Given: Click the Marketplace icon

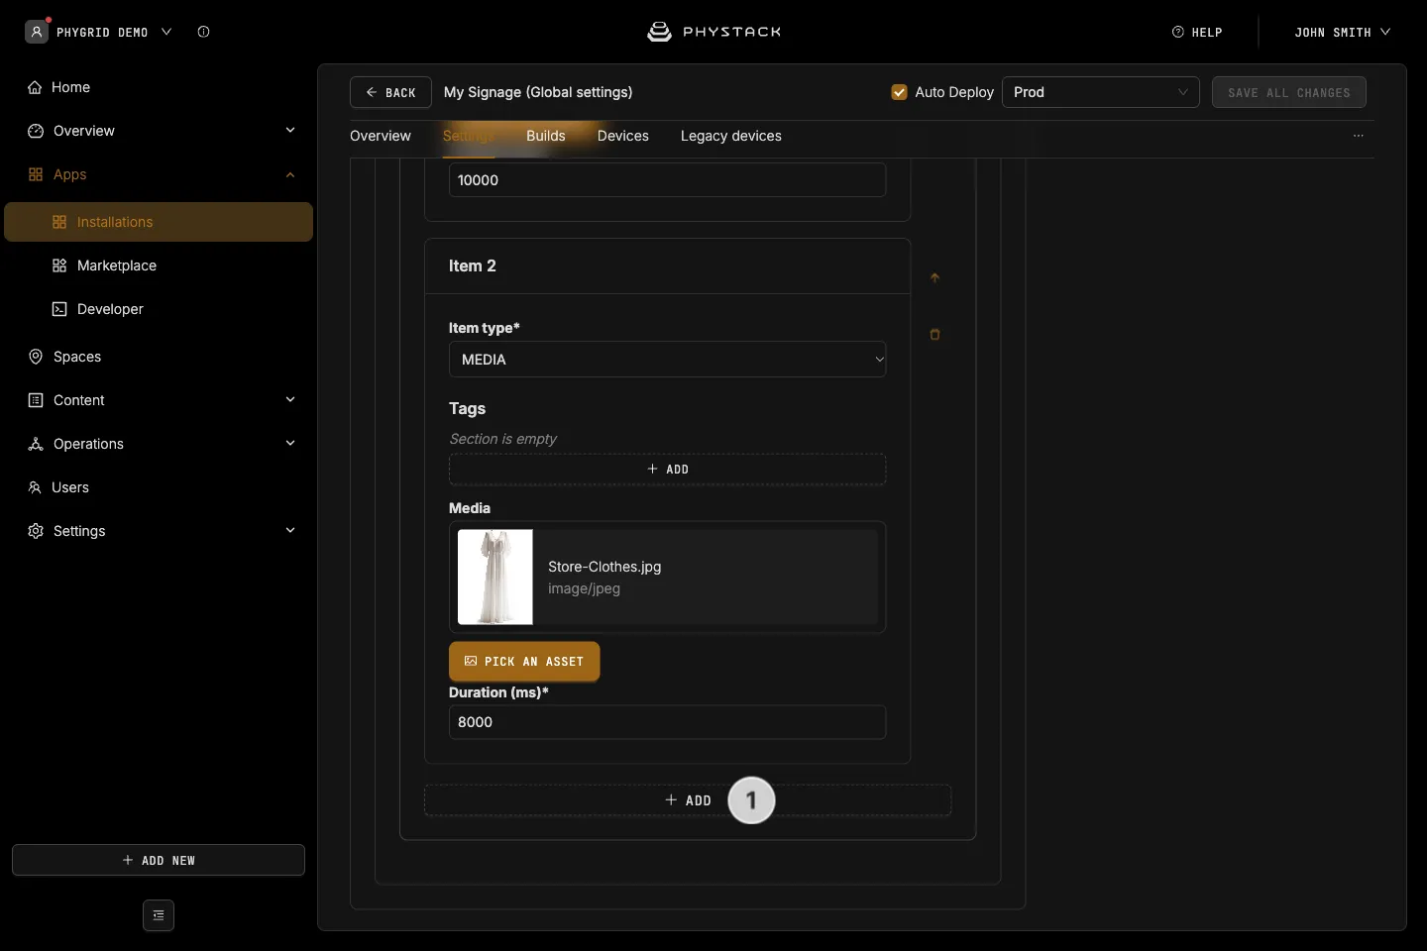Looking at the screenshot, I should click(59, 265).
